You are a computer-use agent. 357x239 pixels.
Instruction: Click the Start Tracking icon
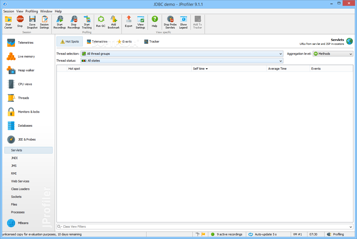[x=87, y=22]
